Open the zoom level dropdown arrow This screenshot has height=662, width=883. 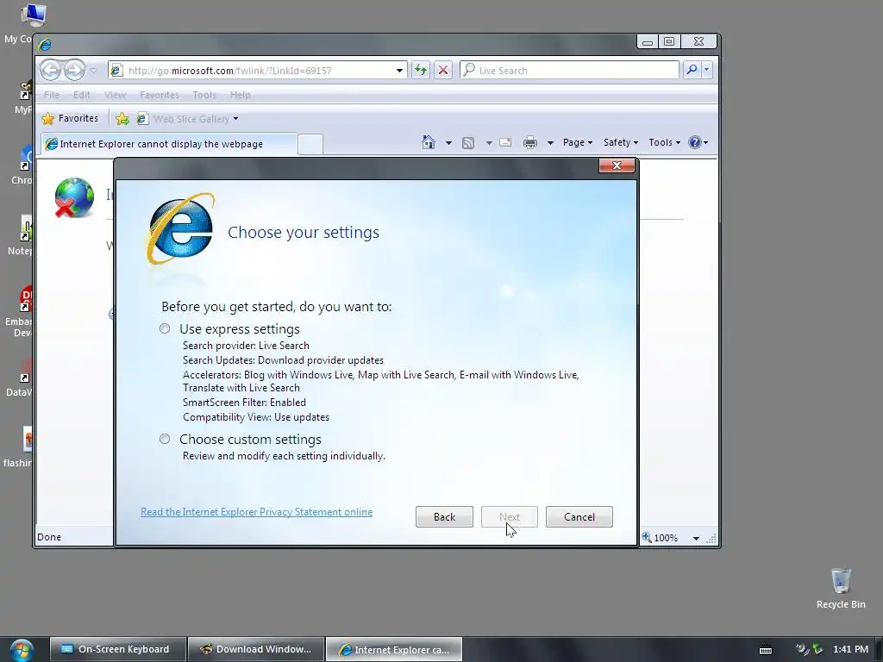tap(696, 539)
